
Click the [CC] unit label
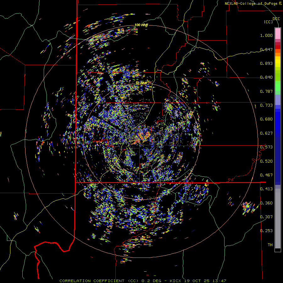coord(268,22)
